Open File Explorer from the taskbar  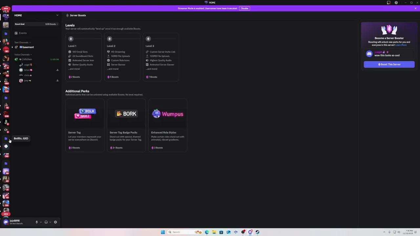pos(214,232)
